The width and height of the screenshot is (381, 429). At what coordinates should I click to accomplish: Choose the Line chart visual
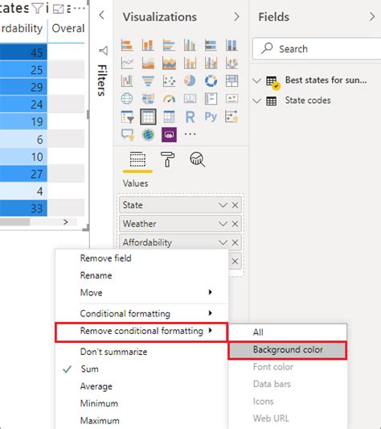tap(127, 64)
